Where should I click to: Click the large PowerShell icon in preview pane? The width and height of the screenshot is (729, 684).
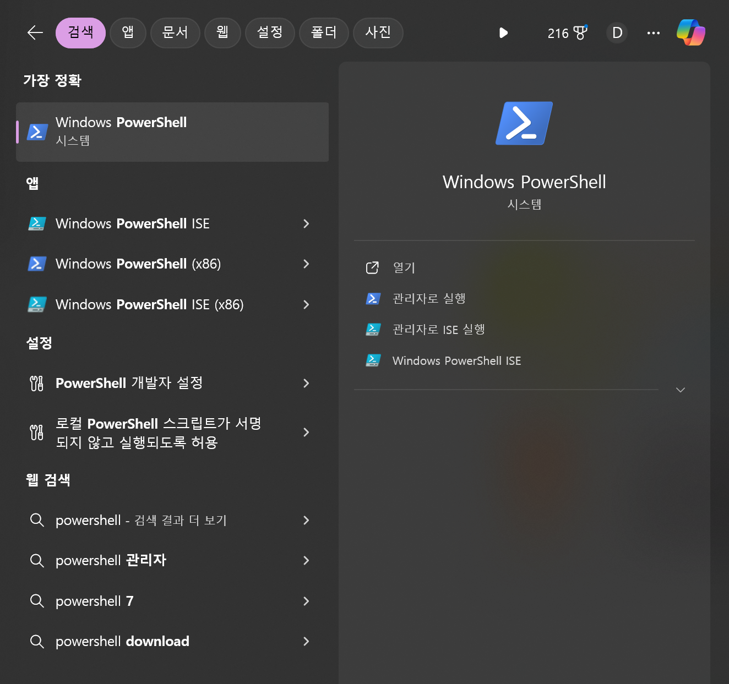point(524,123)
